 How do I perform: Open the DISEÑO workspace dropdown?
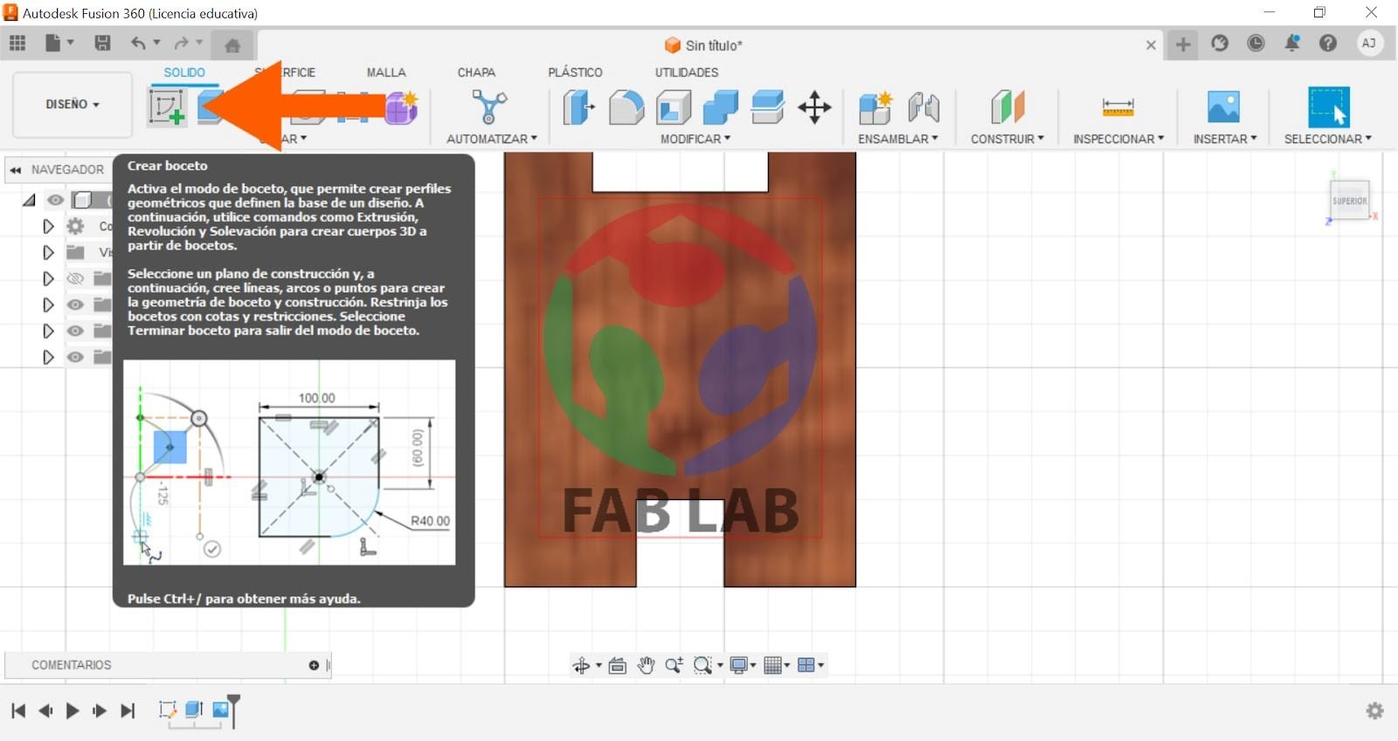click(73, 105)
